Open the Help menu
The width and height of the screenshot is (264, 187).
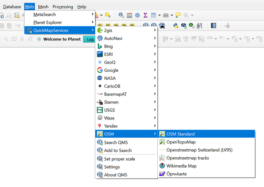(x=81, y=7)
